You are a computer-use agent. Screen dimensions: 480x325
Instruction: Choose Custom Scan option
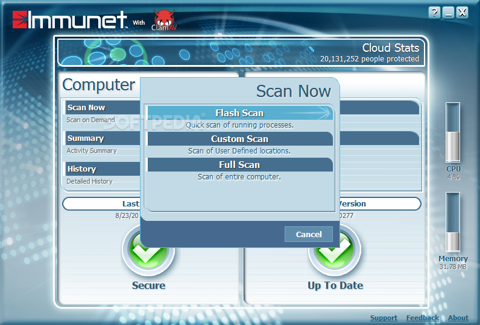pos(240,138)
